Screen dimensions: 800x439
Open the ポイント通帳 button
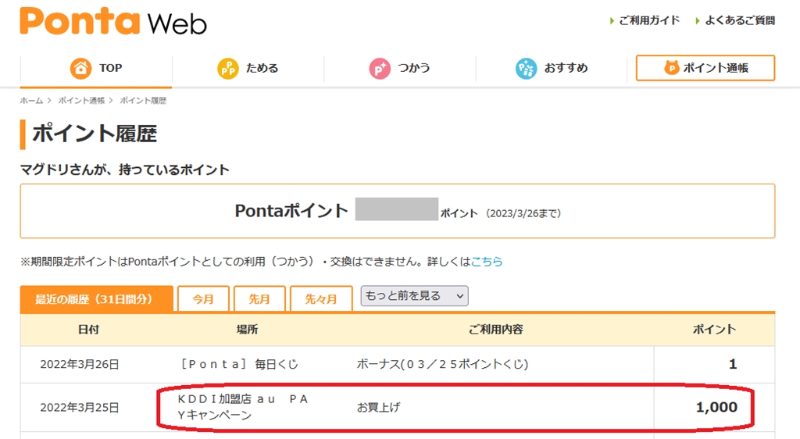(x=705, y=68)
